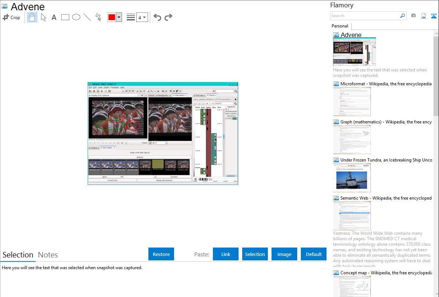The image size is (439, 297).
Task: Click the snapshot icon beside Graph (mathematics) title
Action: click(x=336, y=122)
